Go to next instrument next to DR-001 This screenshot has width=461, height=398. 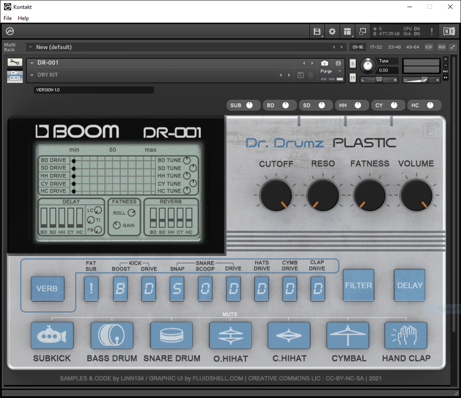coord(312,63)
